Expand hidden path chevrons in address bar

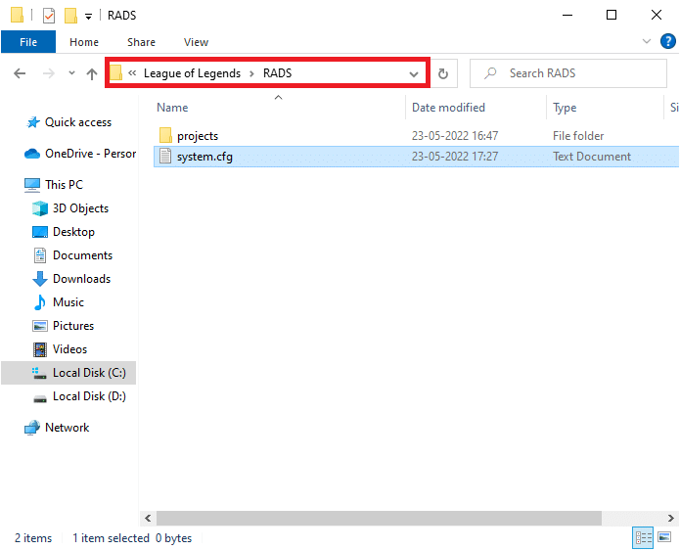coord(132,72)
